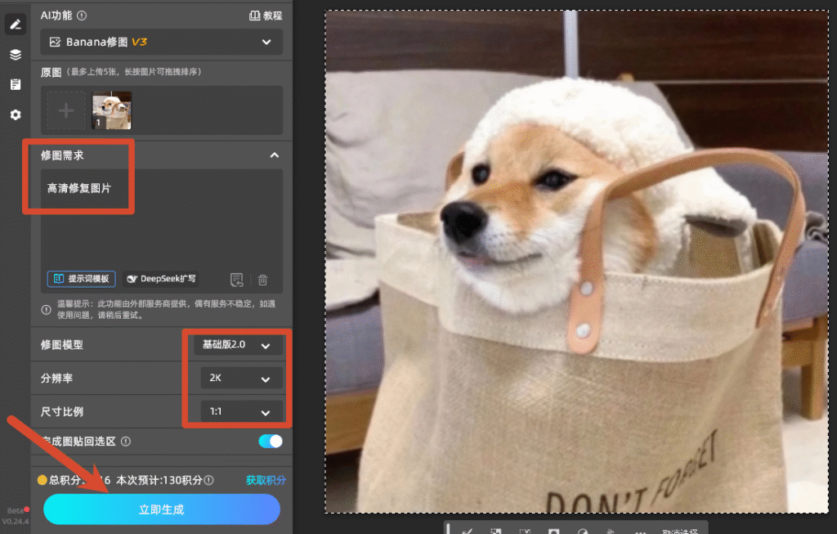
Task: Open settings gear icon in sidebar
Action: pyautogui.click(x=16, y=114)
